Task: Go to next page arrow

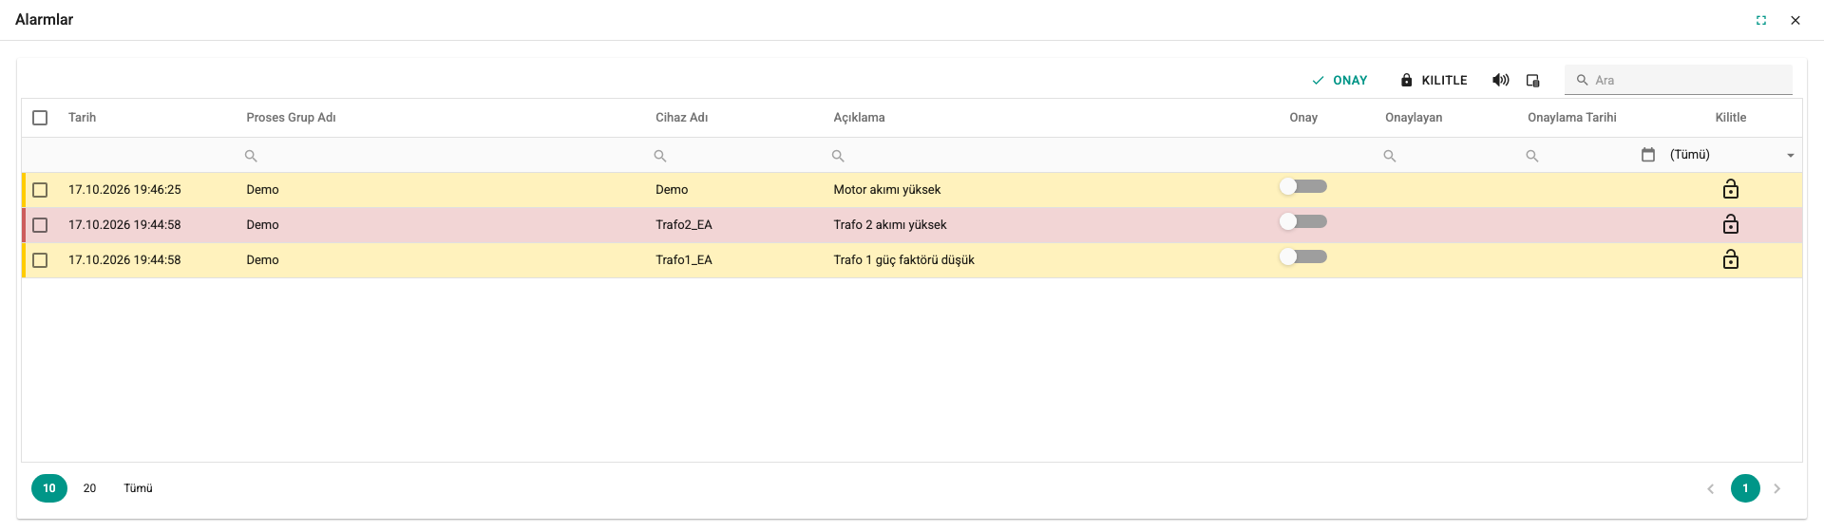Action: click(1777, 488)
